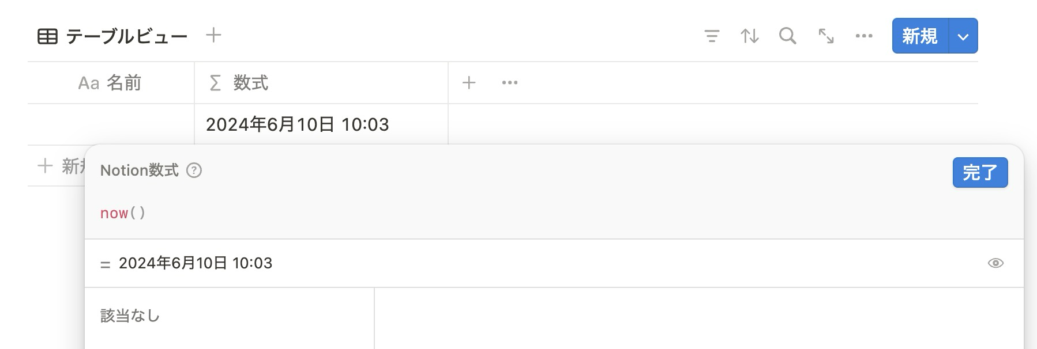Toggle the formula preview eye icon

coord(995,263)
